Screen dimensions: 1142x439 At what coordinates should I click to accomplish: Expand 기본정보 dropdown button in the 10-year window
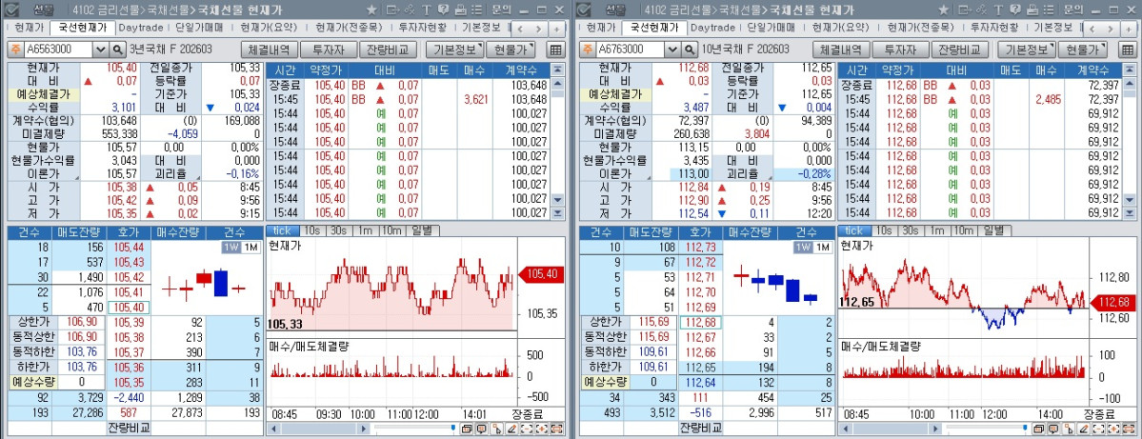(1027, 50)
